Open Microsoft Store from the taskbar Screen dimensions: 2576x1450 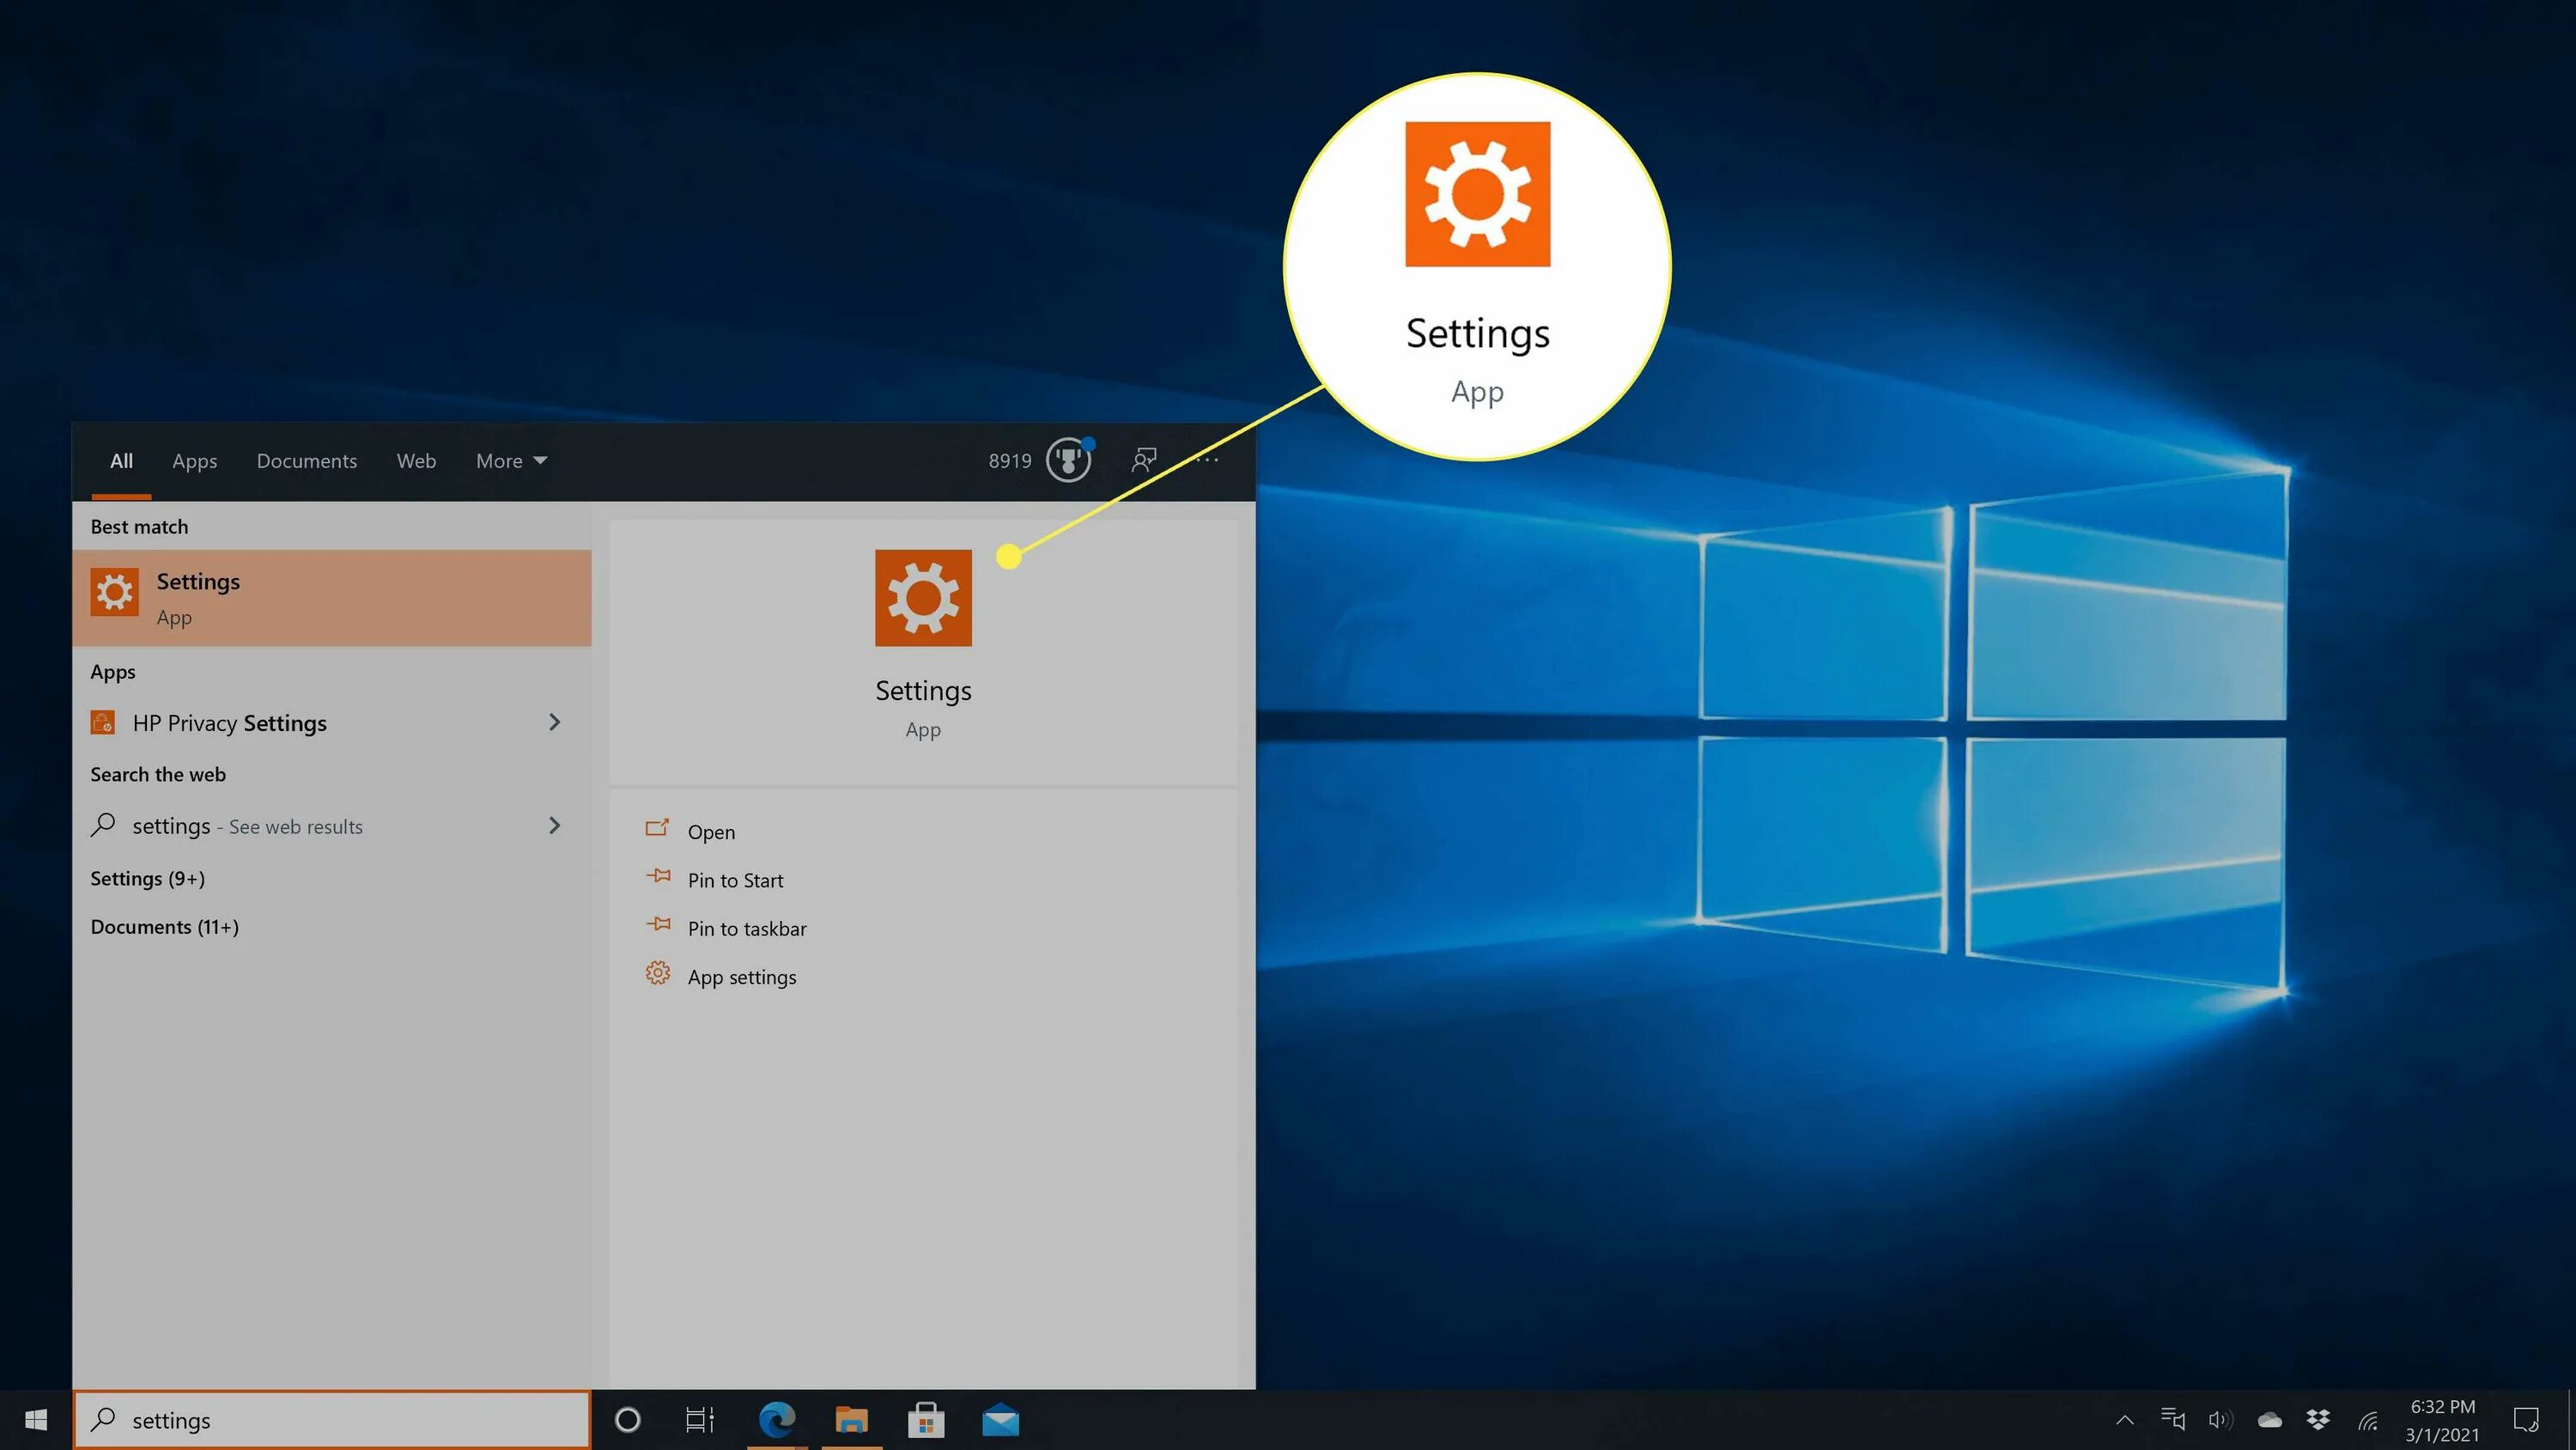(925, 1419)
